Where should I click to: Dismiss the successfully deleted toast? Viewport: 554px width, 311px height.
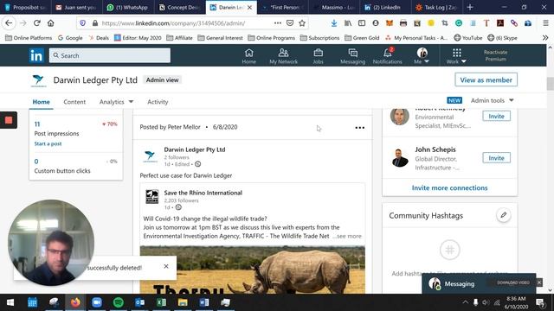pos(166,266)
